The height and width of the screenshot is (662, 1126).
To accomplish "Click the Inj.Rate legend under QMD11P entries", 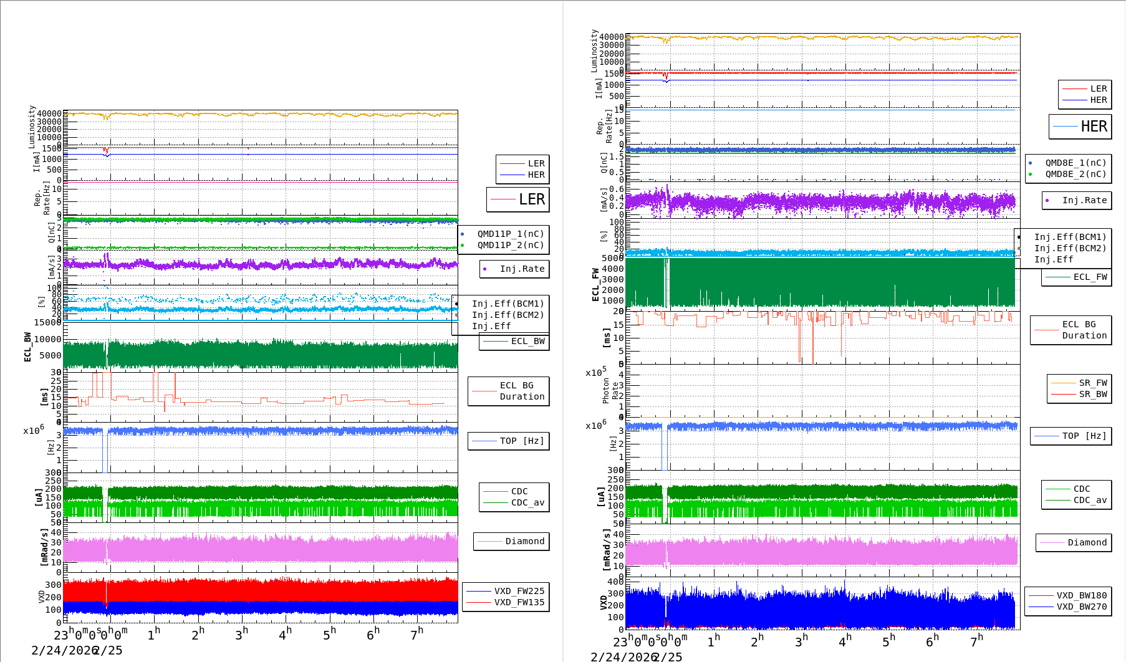I will [x=521, y=269].
